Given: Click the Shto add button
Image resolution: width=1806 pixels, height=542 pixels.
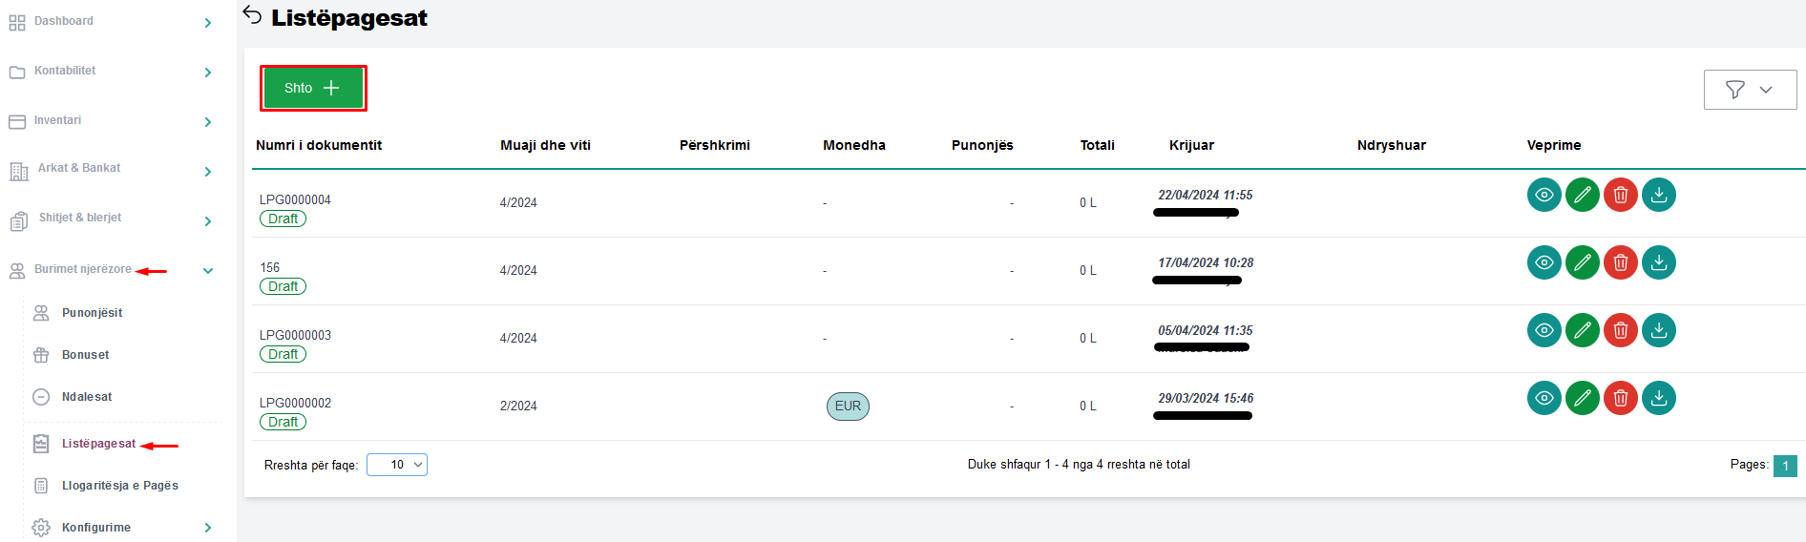Looking at the screenshot, I should (313, 88).
